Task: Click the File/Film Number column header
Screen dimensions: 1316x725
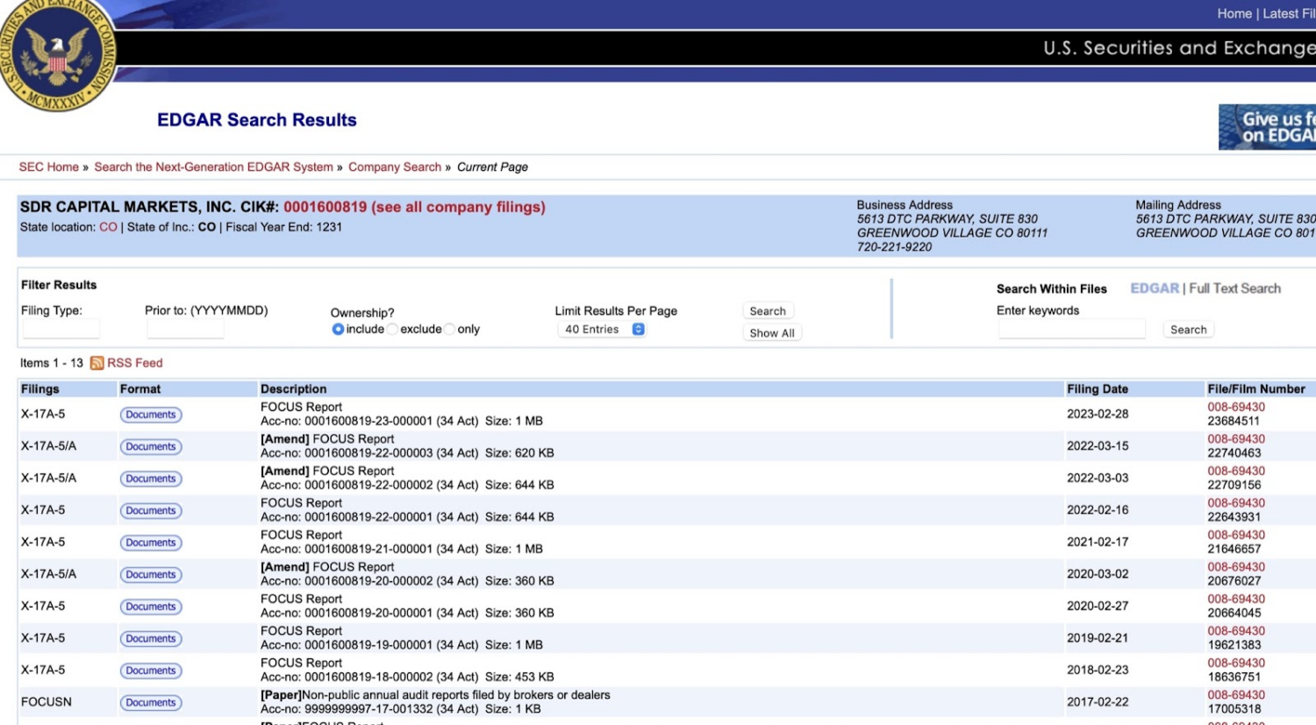Action: tap(1256, 389)
